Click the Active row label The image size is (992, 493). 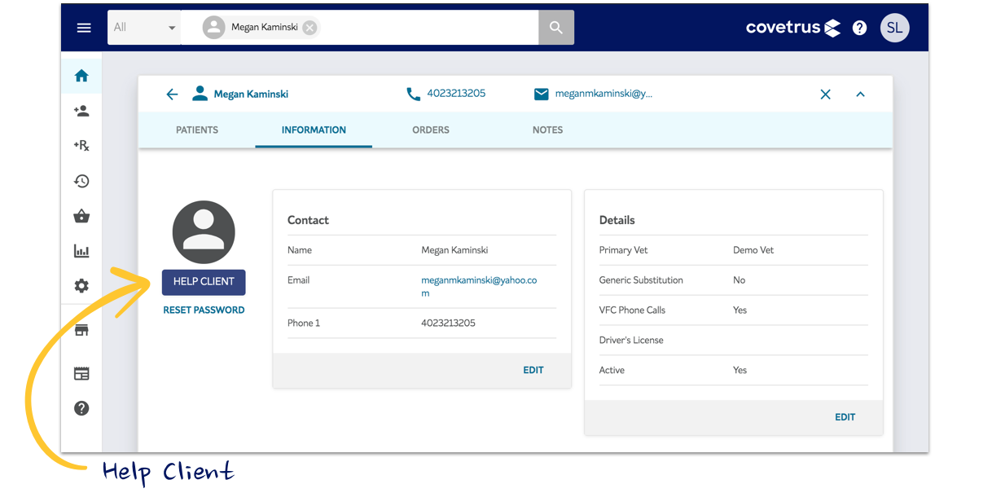[x=612, y=370]
